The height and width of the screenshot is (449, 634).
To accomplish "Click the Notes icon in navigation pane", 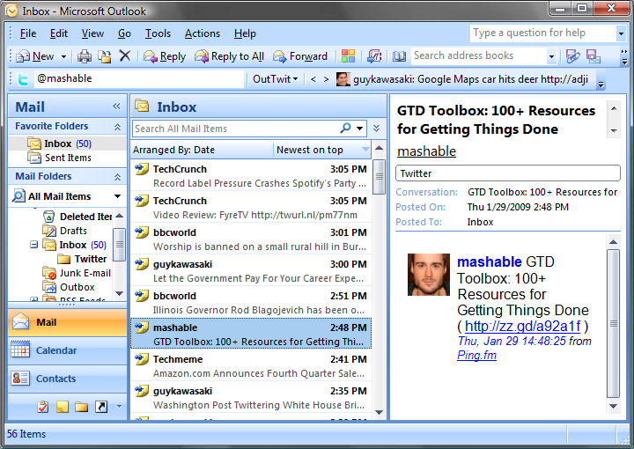I will (x=63, y=407).
